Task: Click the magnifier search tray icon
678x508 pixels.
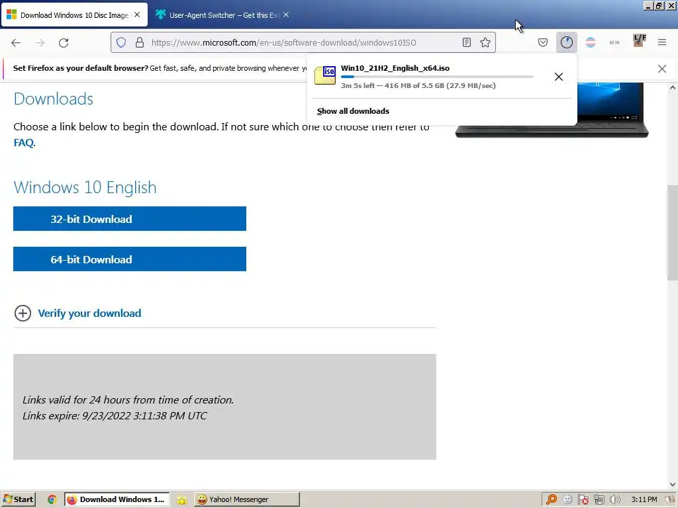Action: coord(552,499)
